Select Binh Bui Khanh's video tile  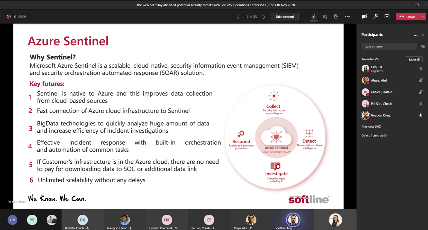(x=83, y=220)
